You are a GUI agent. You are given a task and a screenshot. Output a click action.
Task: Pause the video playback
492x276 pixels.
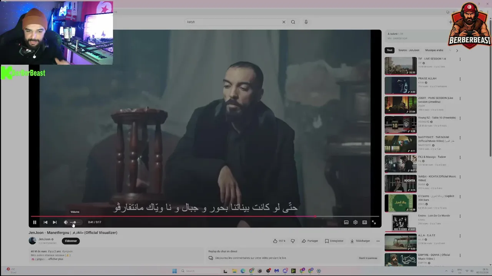tap(35, 222)
